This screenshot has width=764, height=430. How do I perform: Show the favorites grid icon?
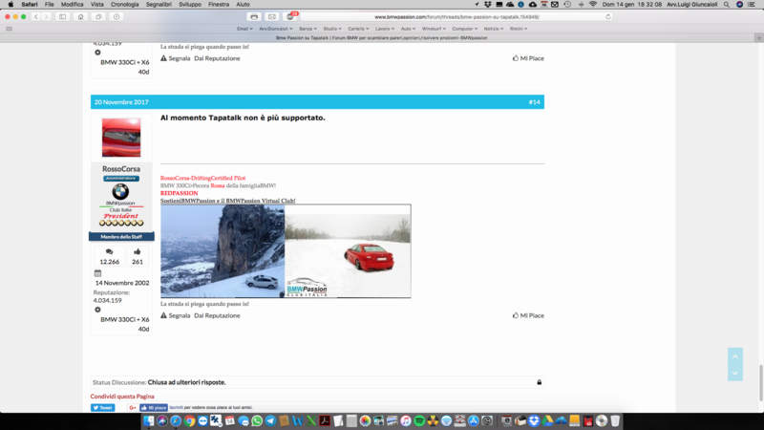tap(9, 29)
